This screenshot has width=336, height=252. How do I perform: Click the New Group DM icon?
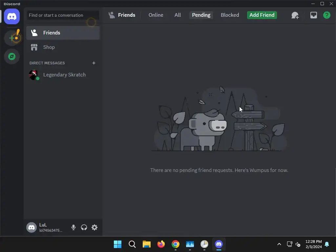pyautogui.click(x=295, y=15)
